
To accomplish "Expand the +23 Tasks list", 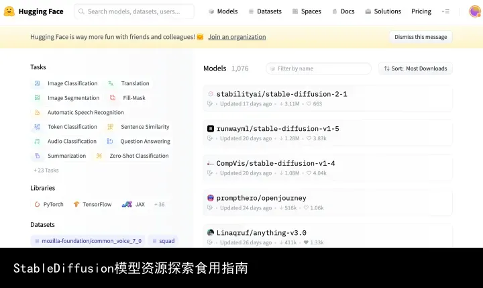I will point(46,171).
